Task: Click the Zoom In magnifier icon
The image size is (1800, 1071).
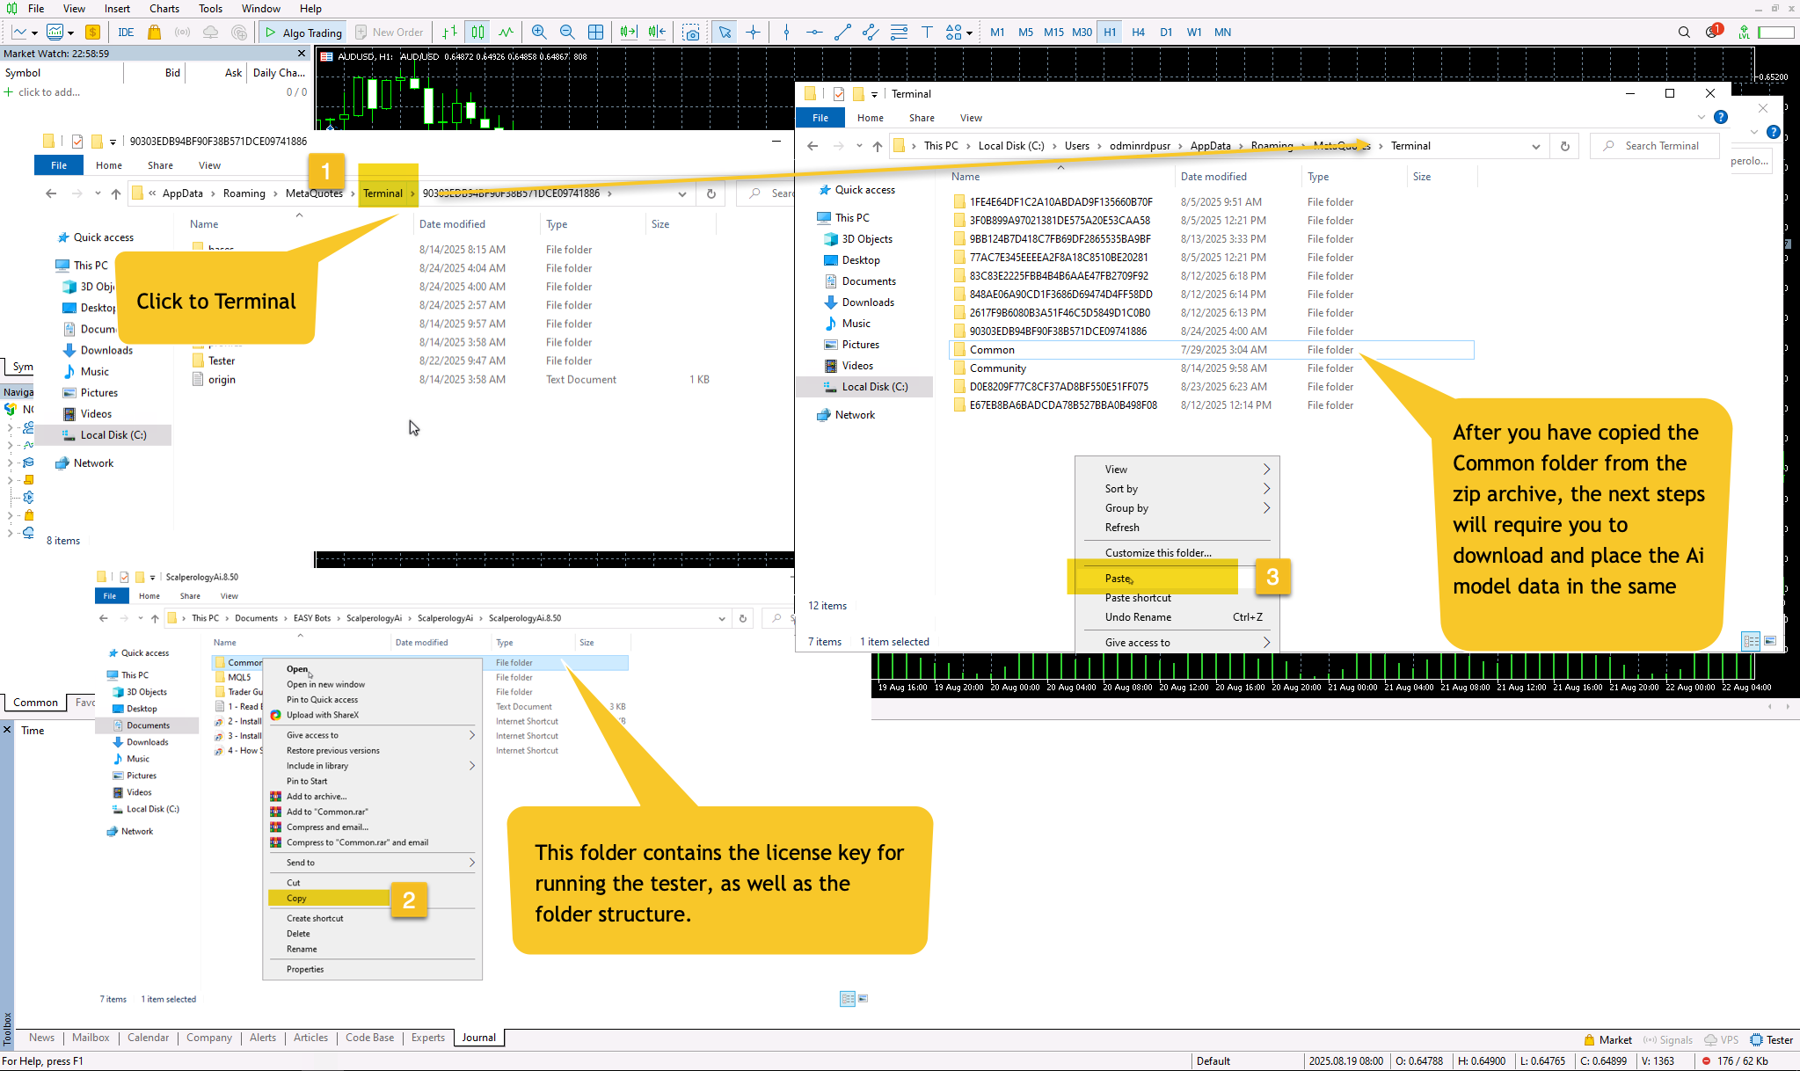Action: point(539,33)
